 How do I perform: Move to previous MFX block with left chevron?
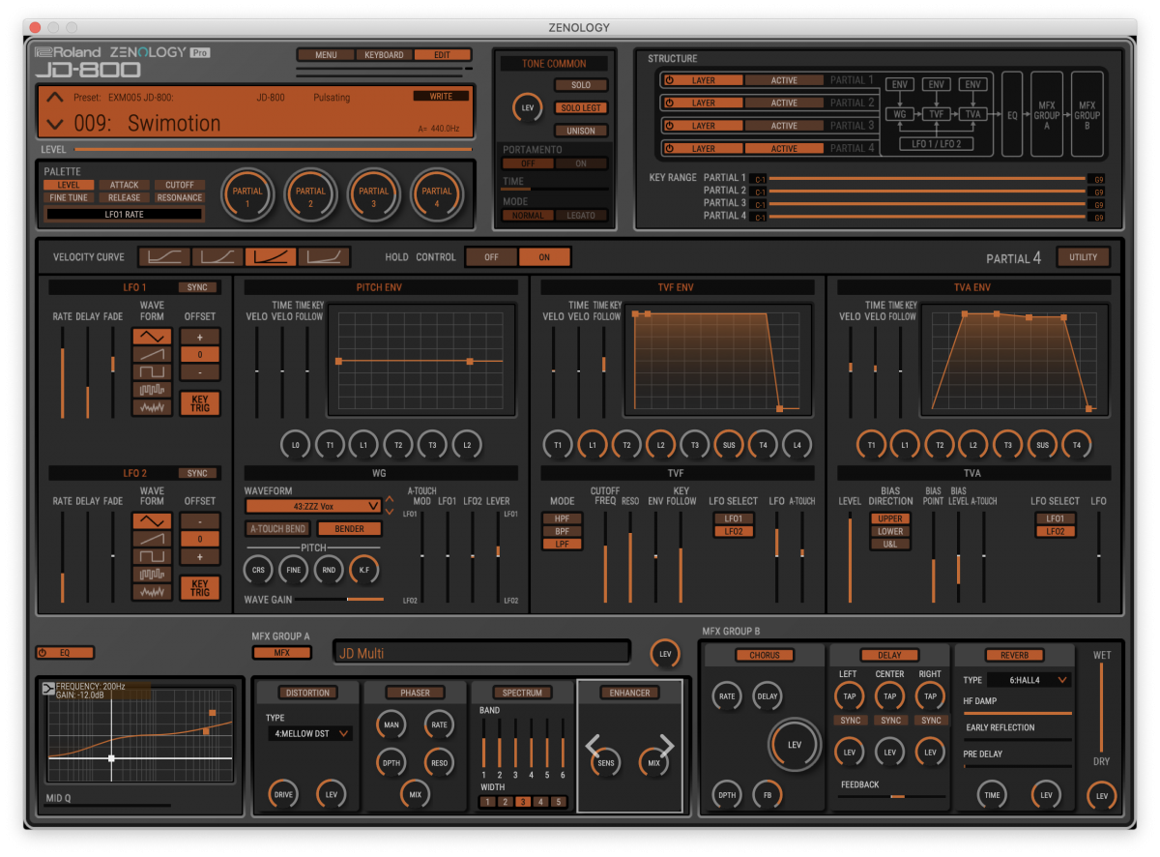(x=593, y=746)
